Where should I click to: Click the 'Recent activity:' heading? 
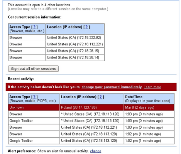click(x=21, y=79)
